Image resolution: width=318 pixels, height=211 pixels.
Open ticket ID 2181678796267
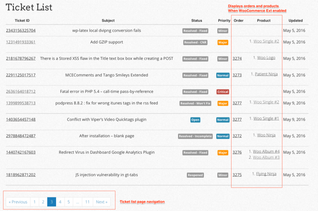point(21,59)
